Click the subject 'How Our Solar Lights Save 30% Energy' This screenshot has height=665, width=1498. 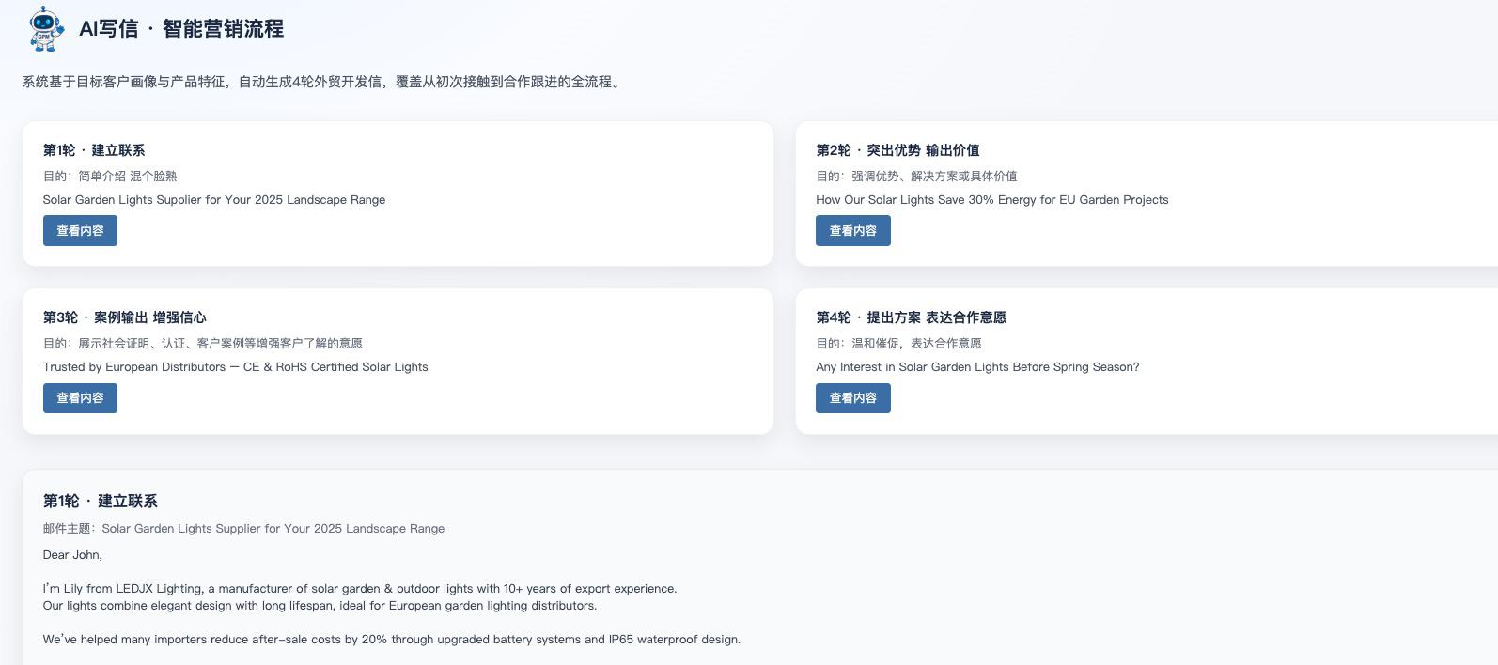pyautogui.click(x=991, y=200)
